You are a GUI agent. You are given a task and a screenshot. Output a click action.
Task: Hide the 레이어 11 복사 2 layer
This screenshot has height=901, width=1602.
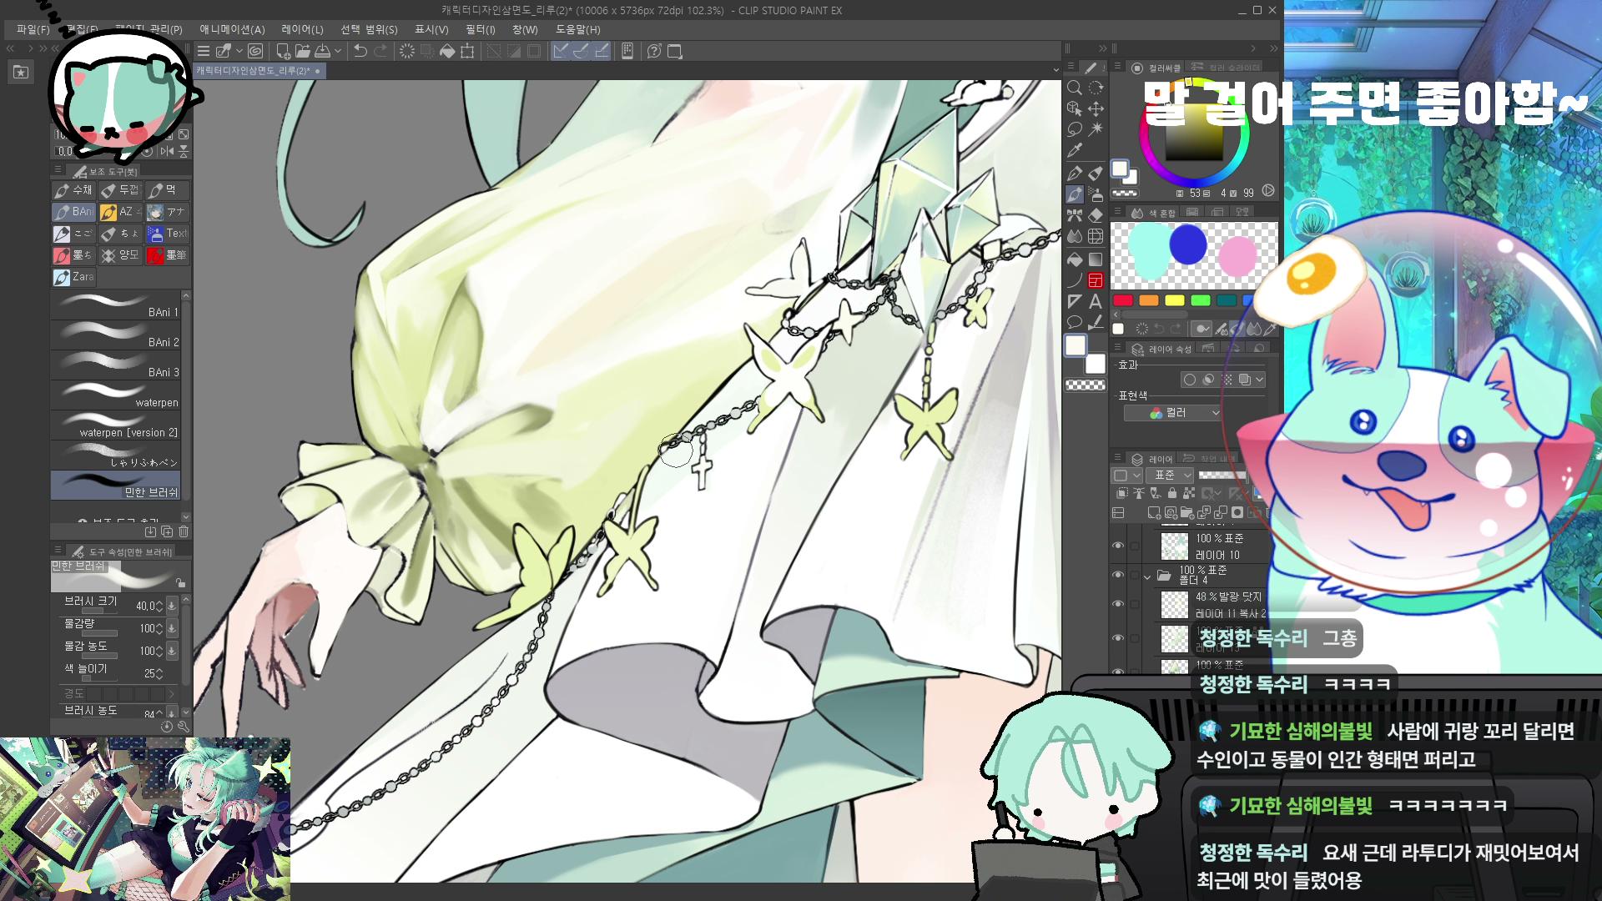point(1118,604)
